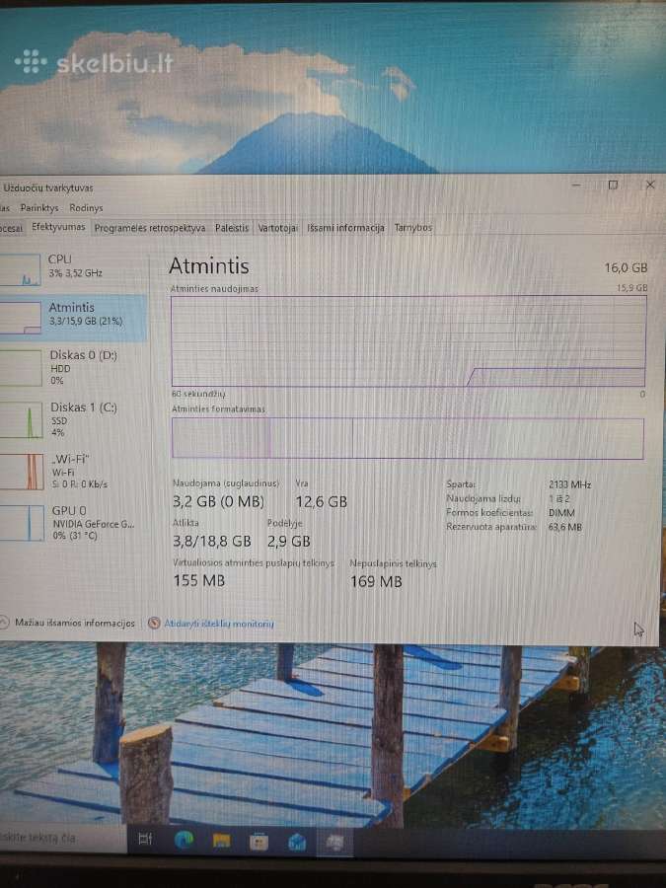This screenshot has height=888, width=666.
Task: Click the Task View taskbar icon
Action: click(x=146, y=839)
